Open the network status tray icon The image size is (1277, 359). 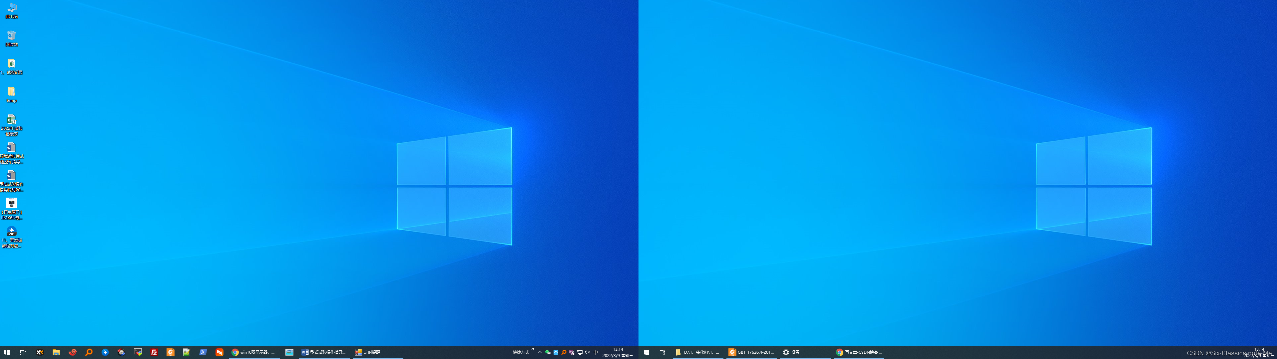coord(580,352)
